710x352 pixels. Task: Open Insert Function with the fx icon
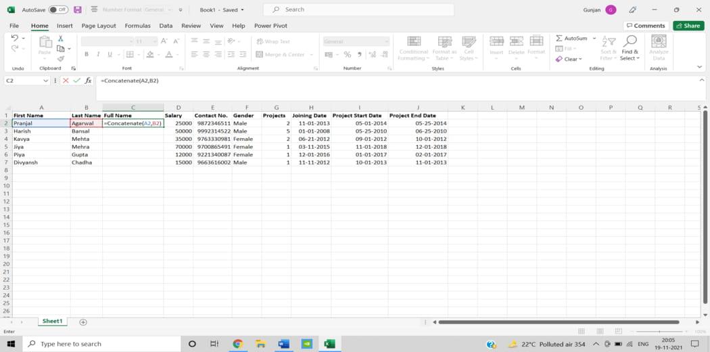89,81
